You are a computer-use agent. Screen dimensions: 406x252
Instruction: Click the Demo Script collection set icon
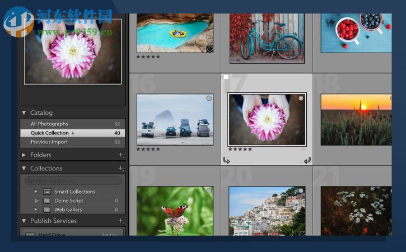pyautogui.click(x=47, y=200)
